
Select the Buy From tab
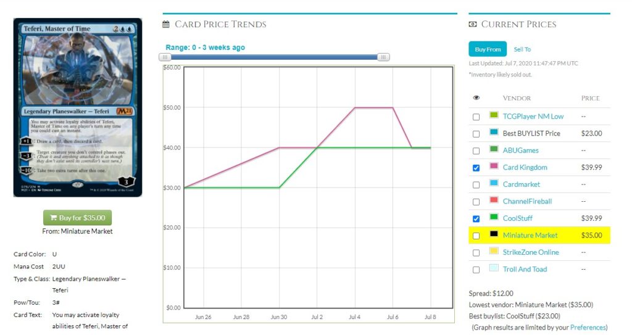(488, 49)
